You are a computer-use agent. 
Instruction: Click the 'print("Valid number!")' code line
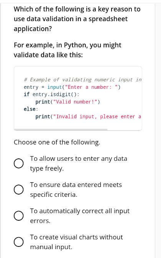[67, 102]
